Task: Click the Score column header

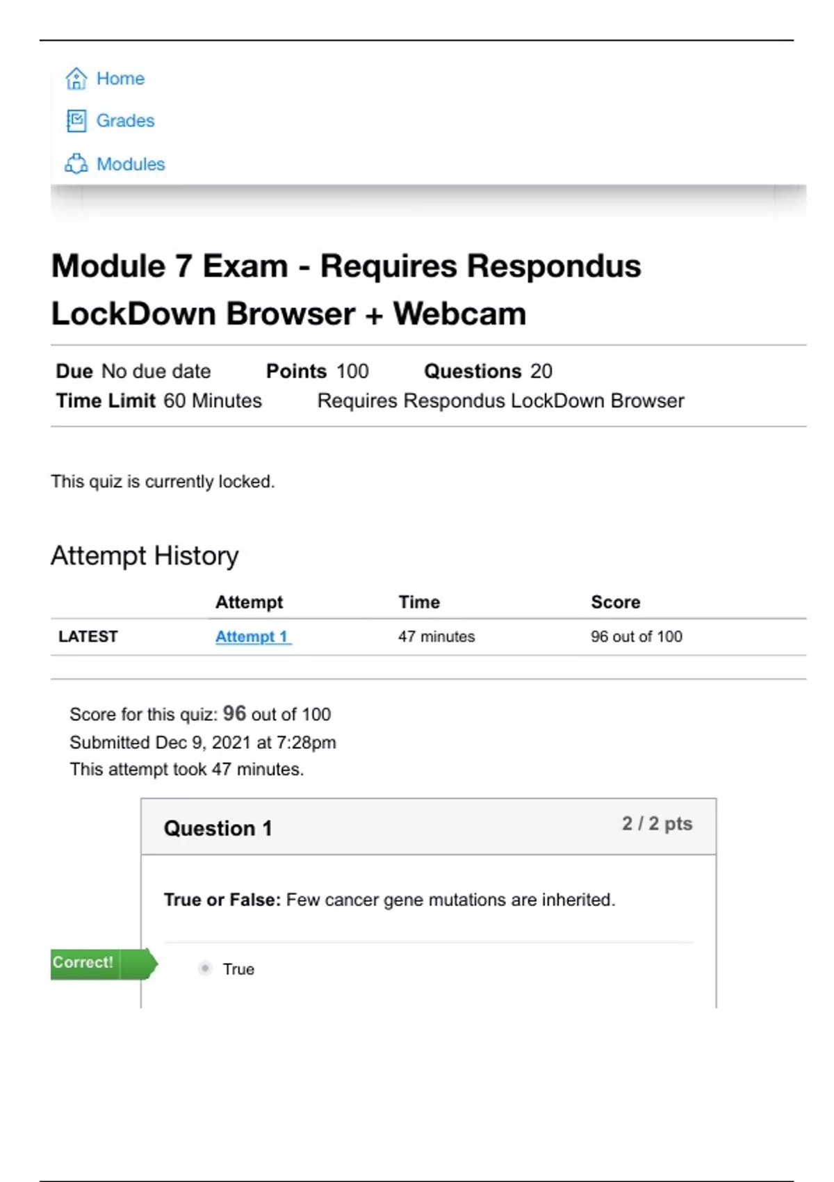Action: click(616, 602)
